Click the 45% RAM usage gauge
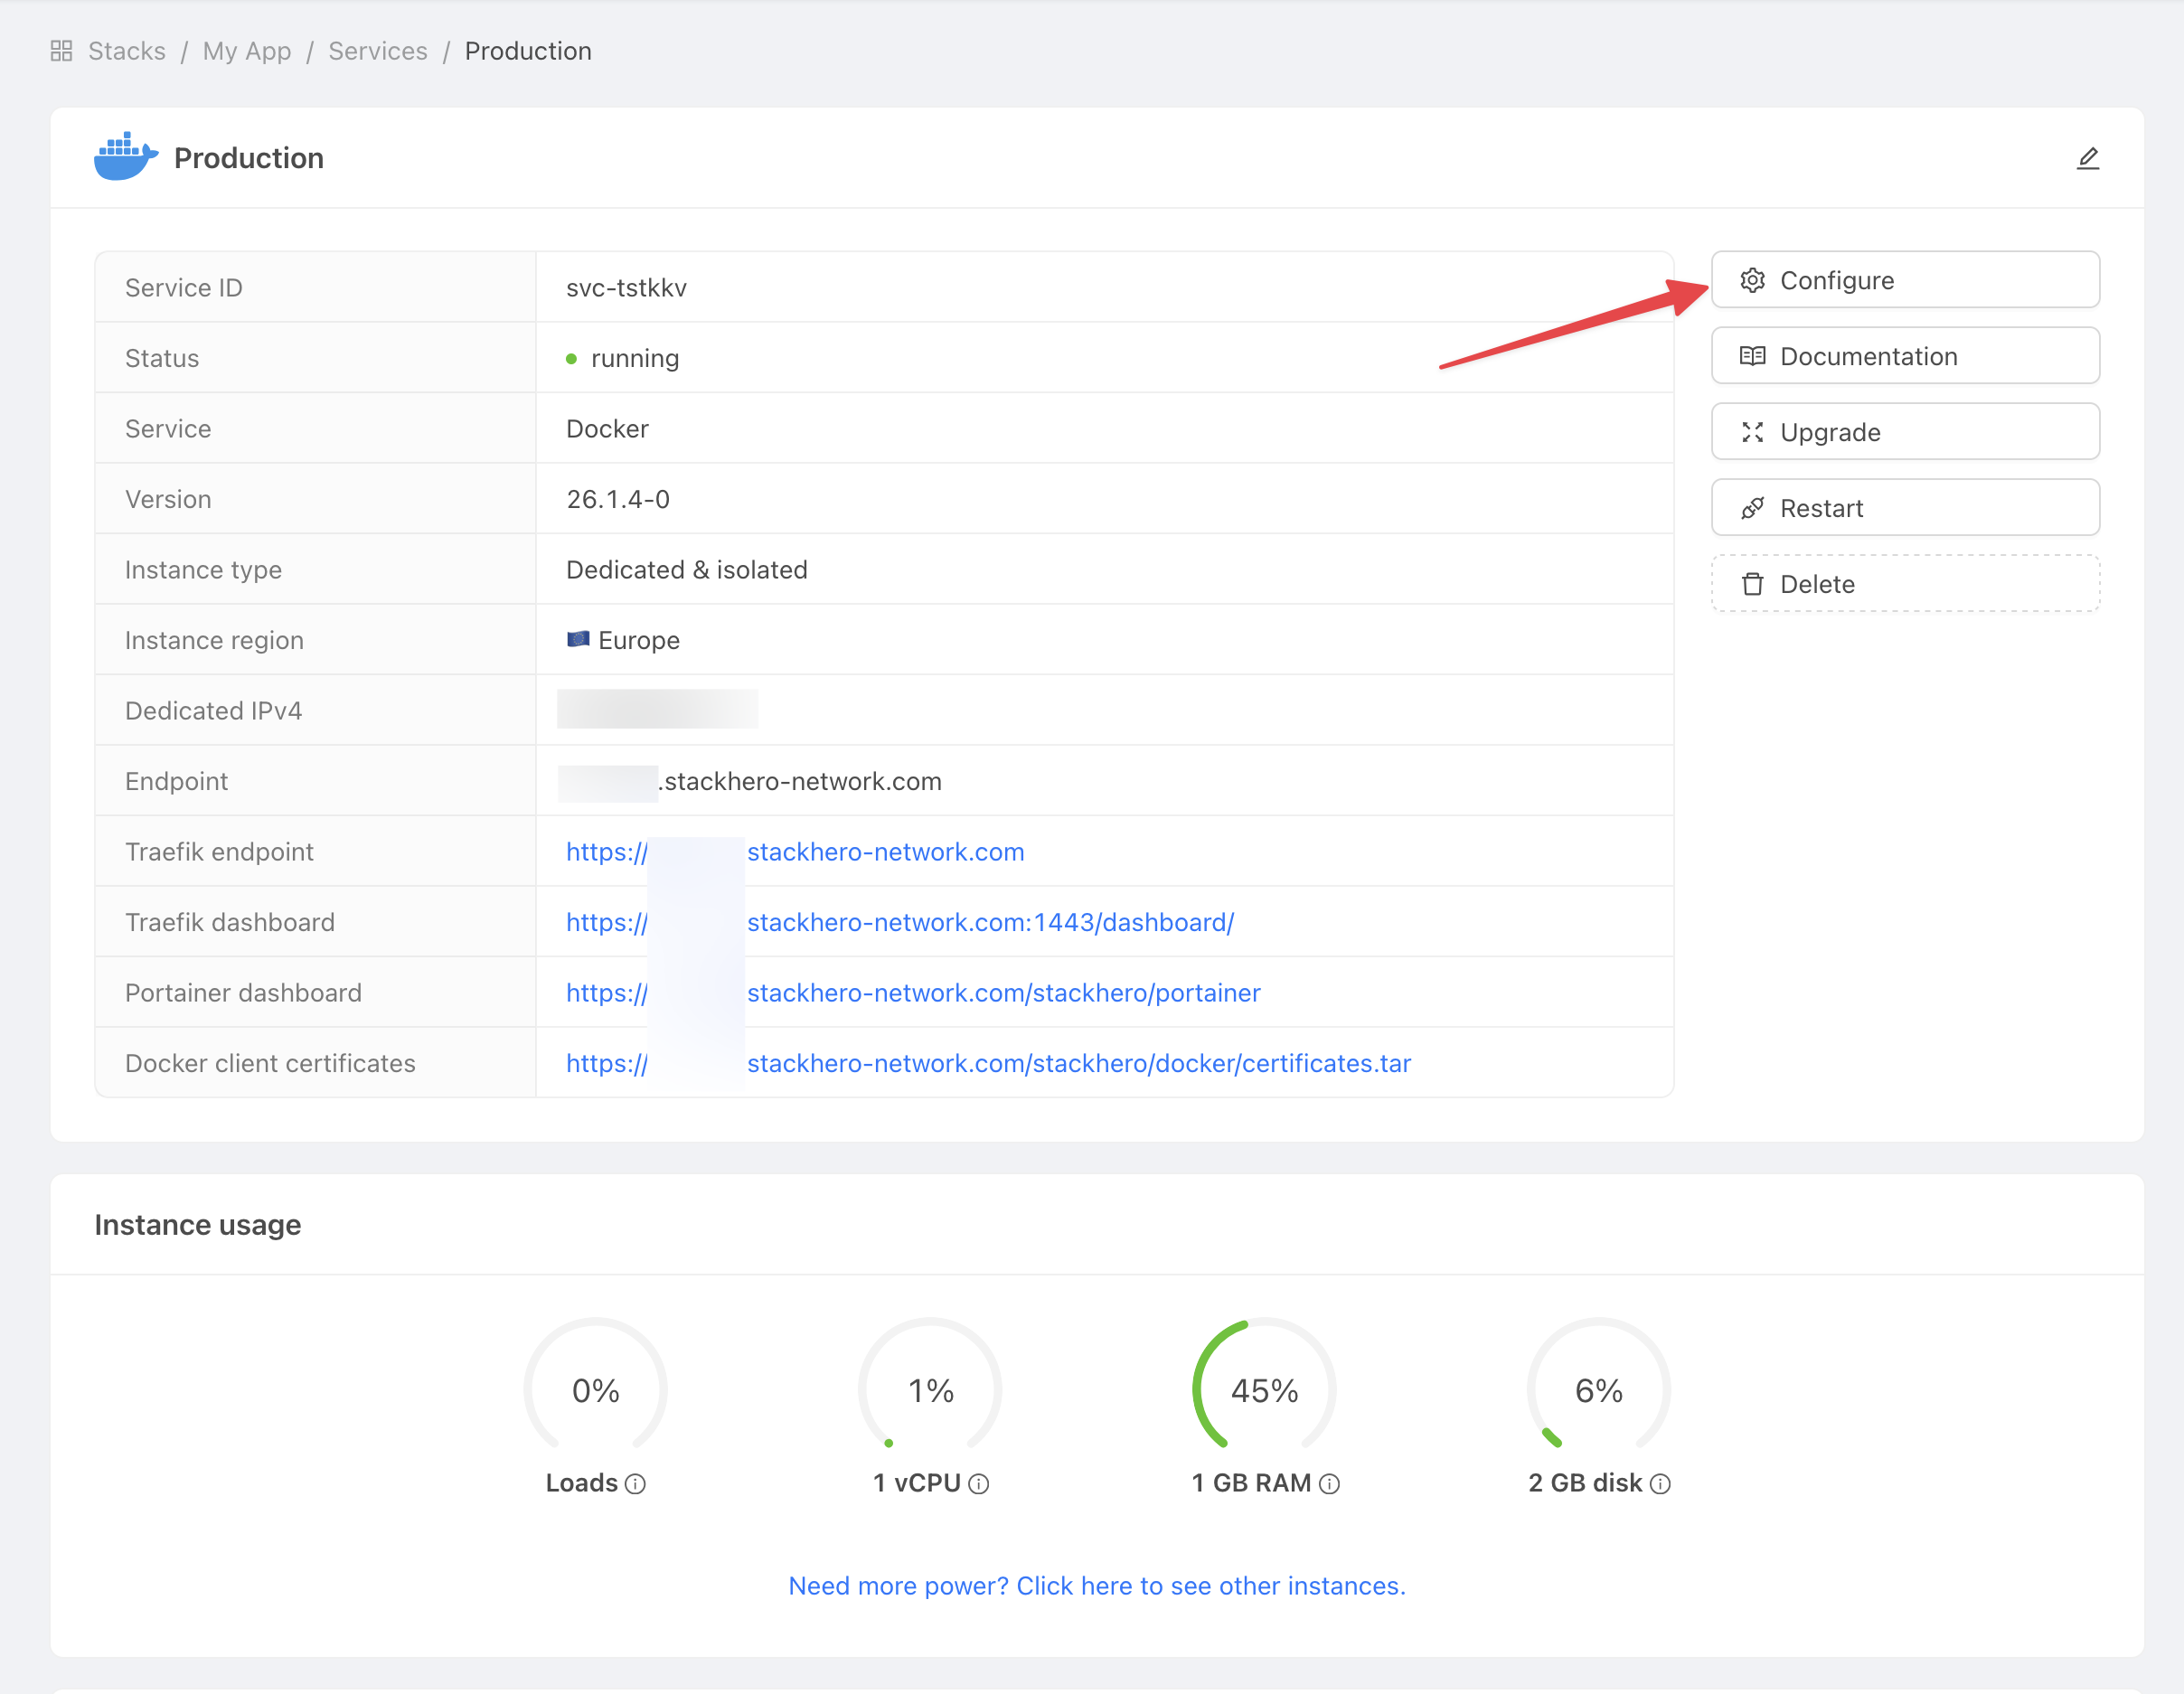This screenshot has width=2184, height=1694. click(1264, 1389)
